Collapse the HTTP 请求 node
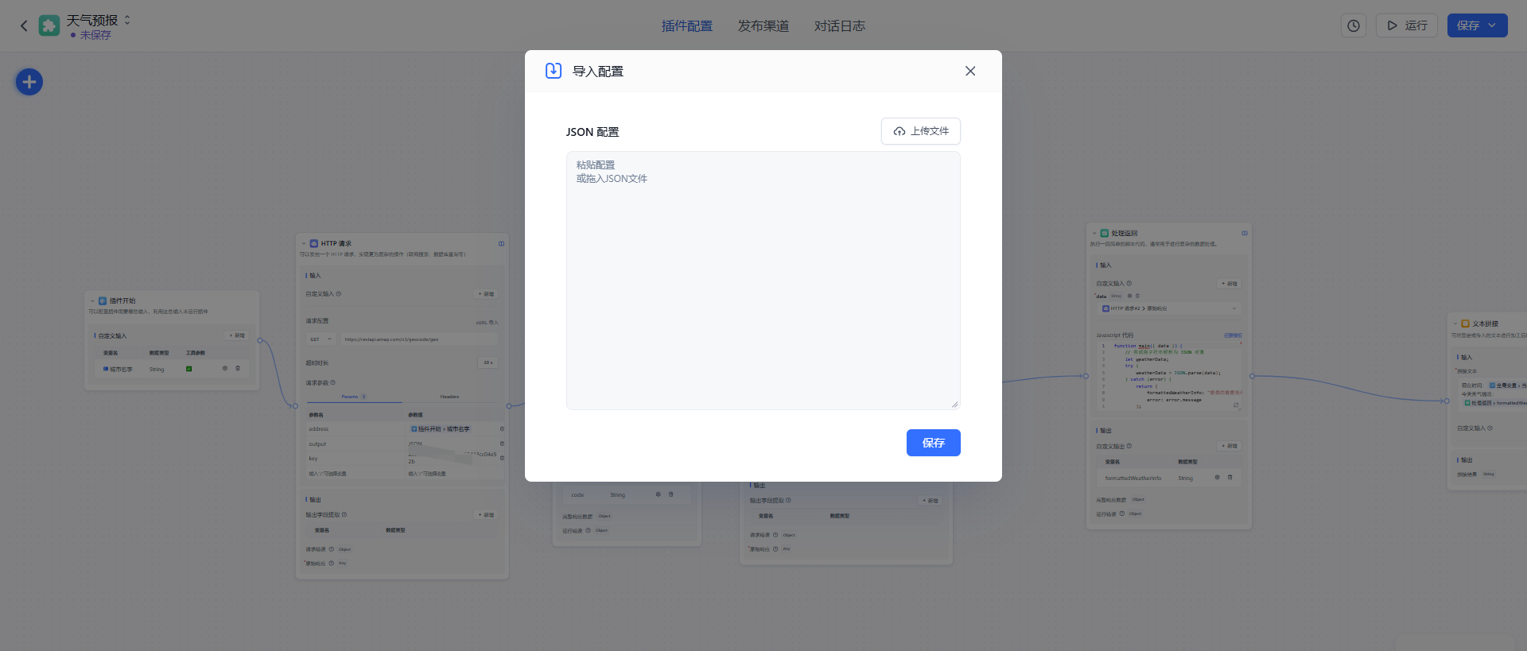 click(304, 244)
